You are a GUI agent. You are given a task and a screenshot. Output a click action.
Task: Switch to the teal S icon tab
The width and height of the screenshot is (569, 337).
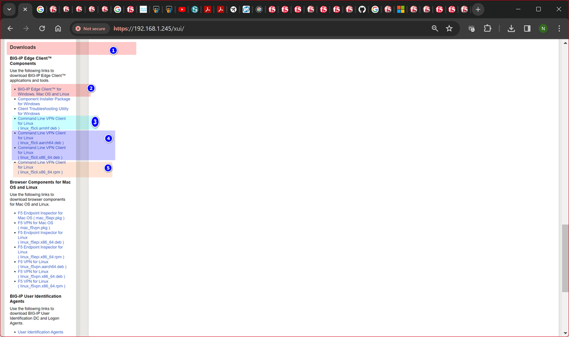click(x=195, y=10)
